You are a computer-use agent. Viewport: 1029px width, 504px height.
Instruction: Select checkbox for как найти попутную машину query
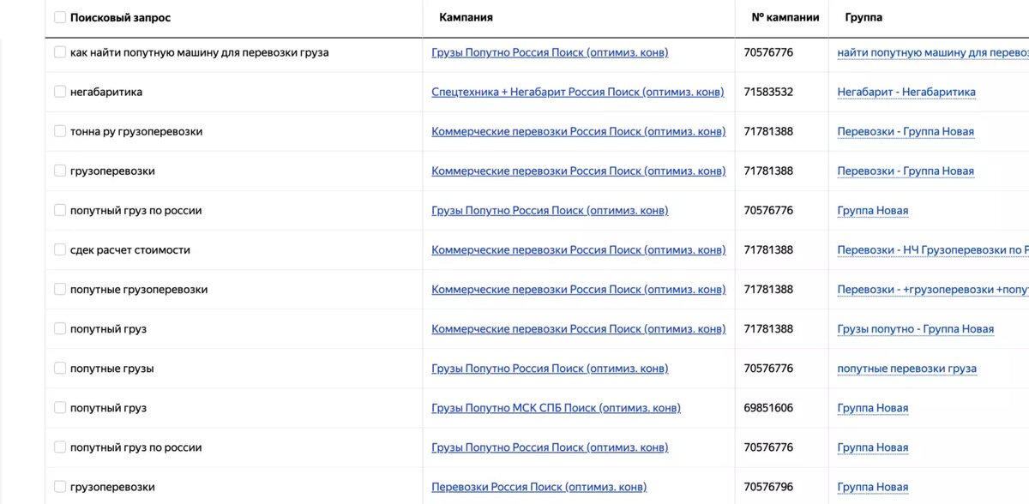[x=60, y=52]
